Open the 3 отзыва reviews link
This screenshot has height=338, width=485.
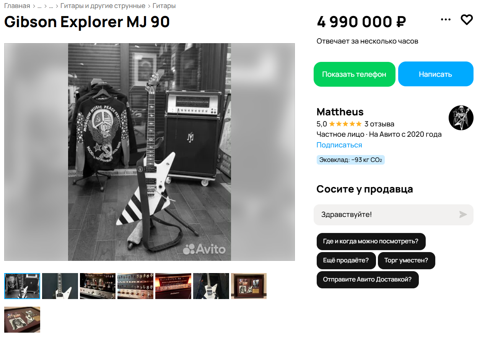(x=379, y=124)
